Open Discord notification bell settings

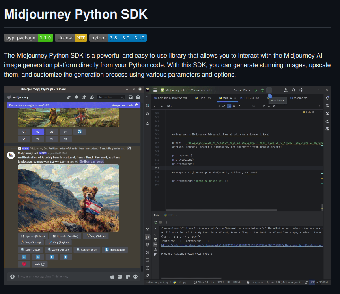pyautogui.click(x=76, y=97)
